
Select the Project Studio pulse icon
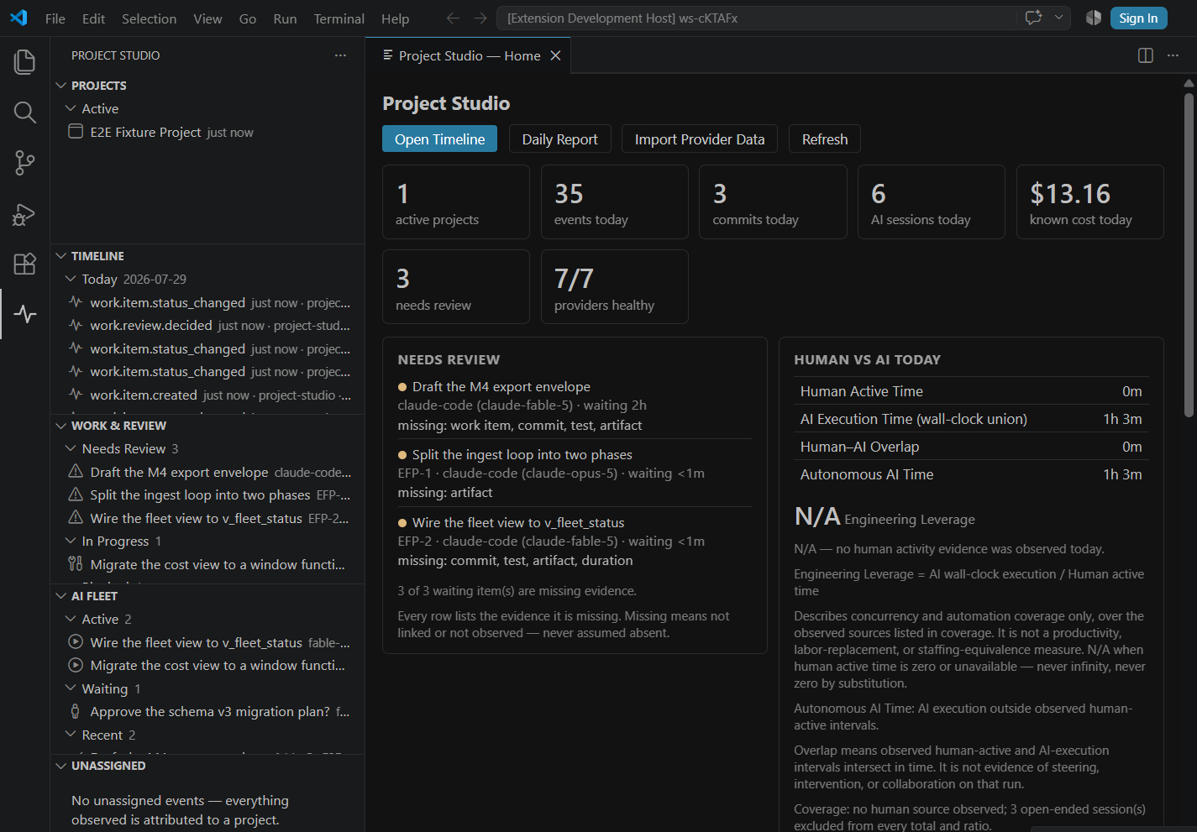[25, 314]
